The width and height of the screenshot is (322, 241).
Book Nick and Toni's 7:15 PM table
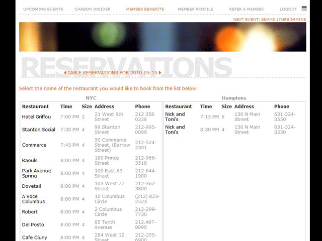175,116
